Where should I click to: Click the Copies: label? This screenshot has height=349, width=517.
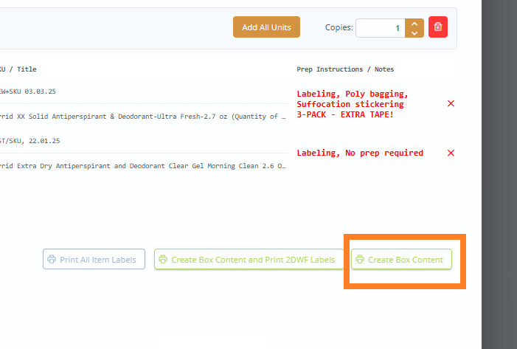click(x=339, y=28)
